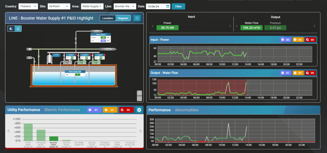This screenshot has height=153, width=327.
Task: Open the Country dropdown showing Thailand
Action: [x=28, y=6]
